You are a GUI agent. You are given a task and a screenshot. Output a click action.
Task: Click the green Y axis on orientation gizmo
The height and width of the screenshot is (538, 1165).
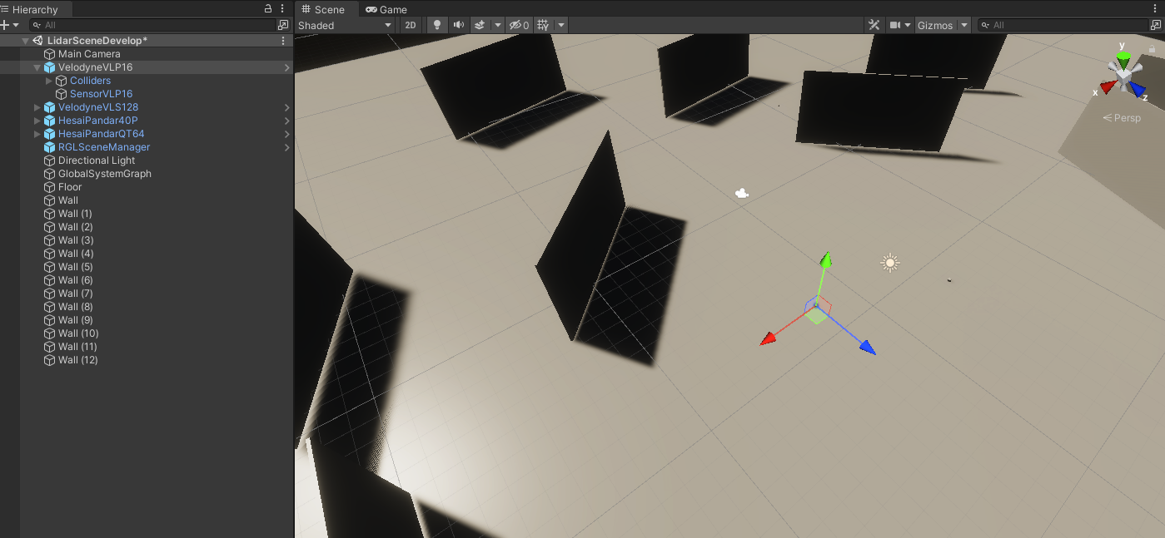tap(1123, 58)
